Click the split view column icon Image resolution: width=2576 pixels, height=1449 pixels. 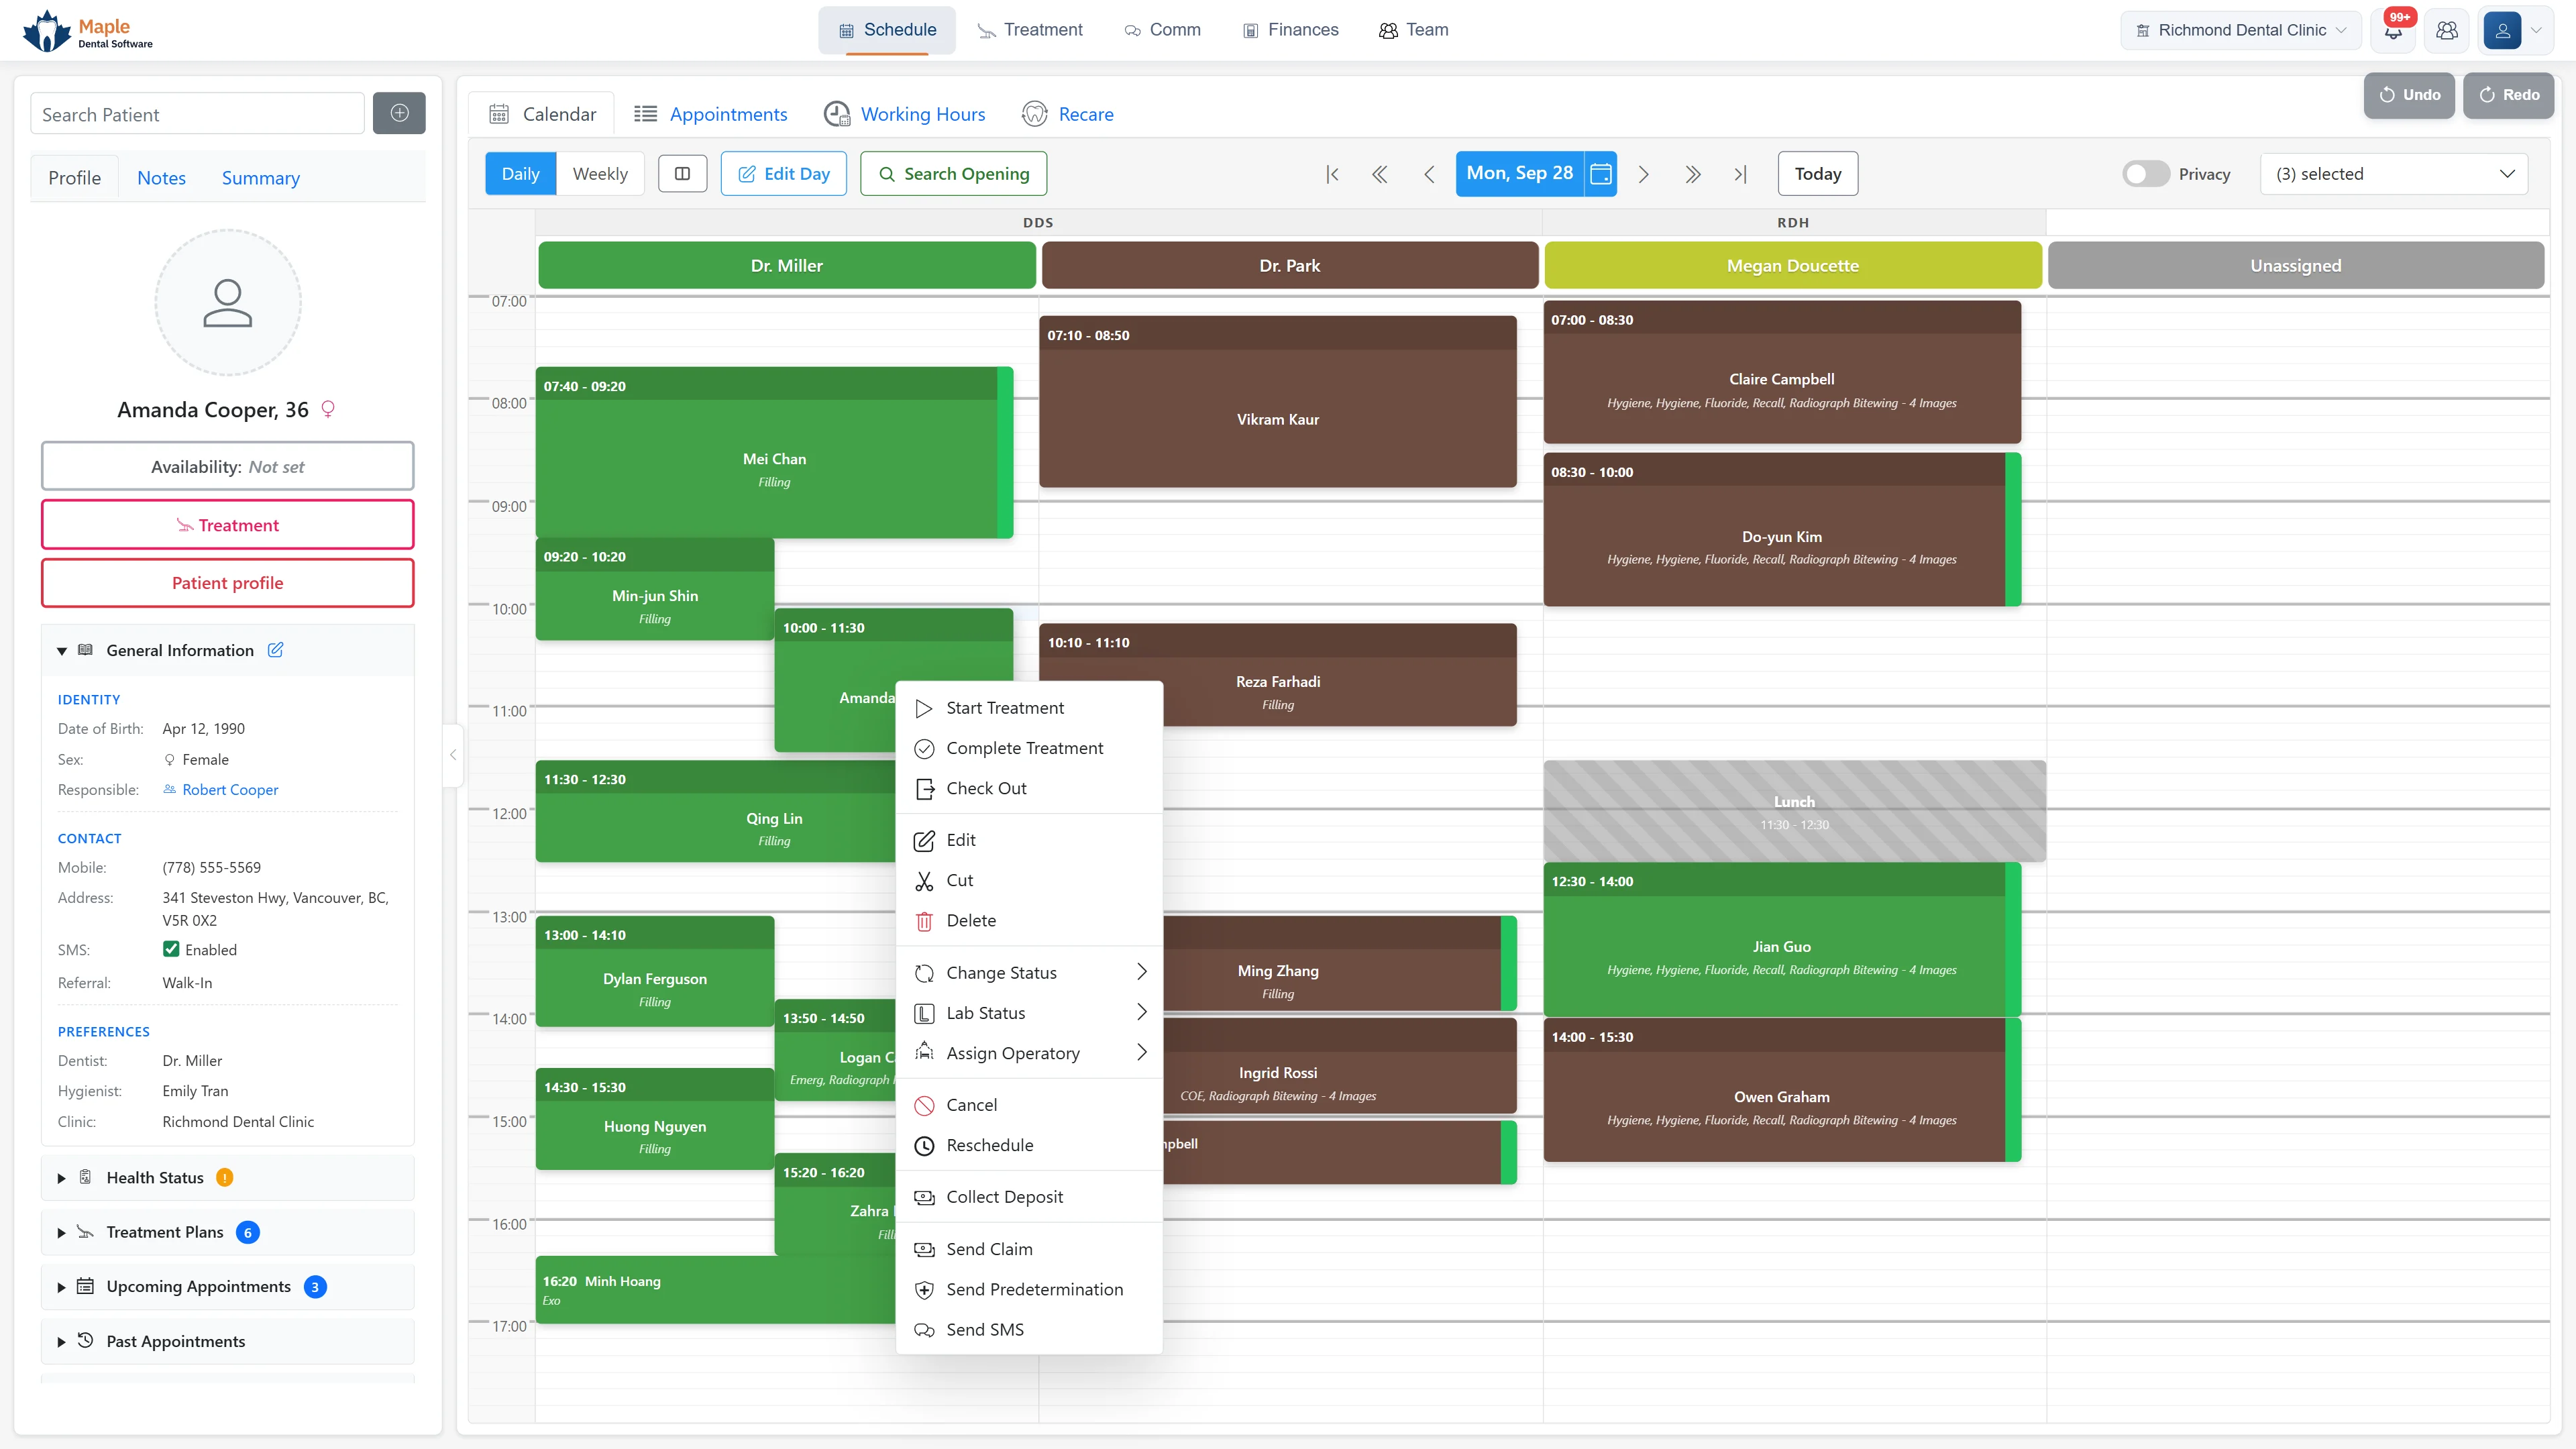point(682,173)
